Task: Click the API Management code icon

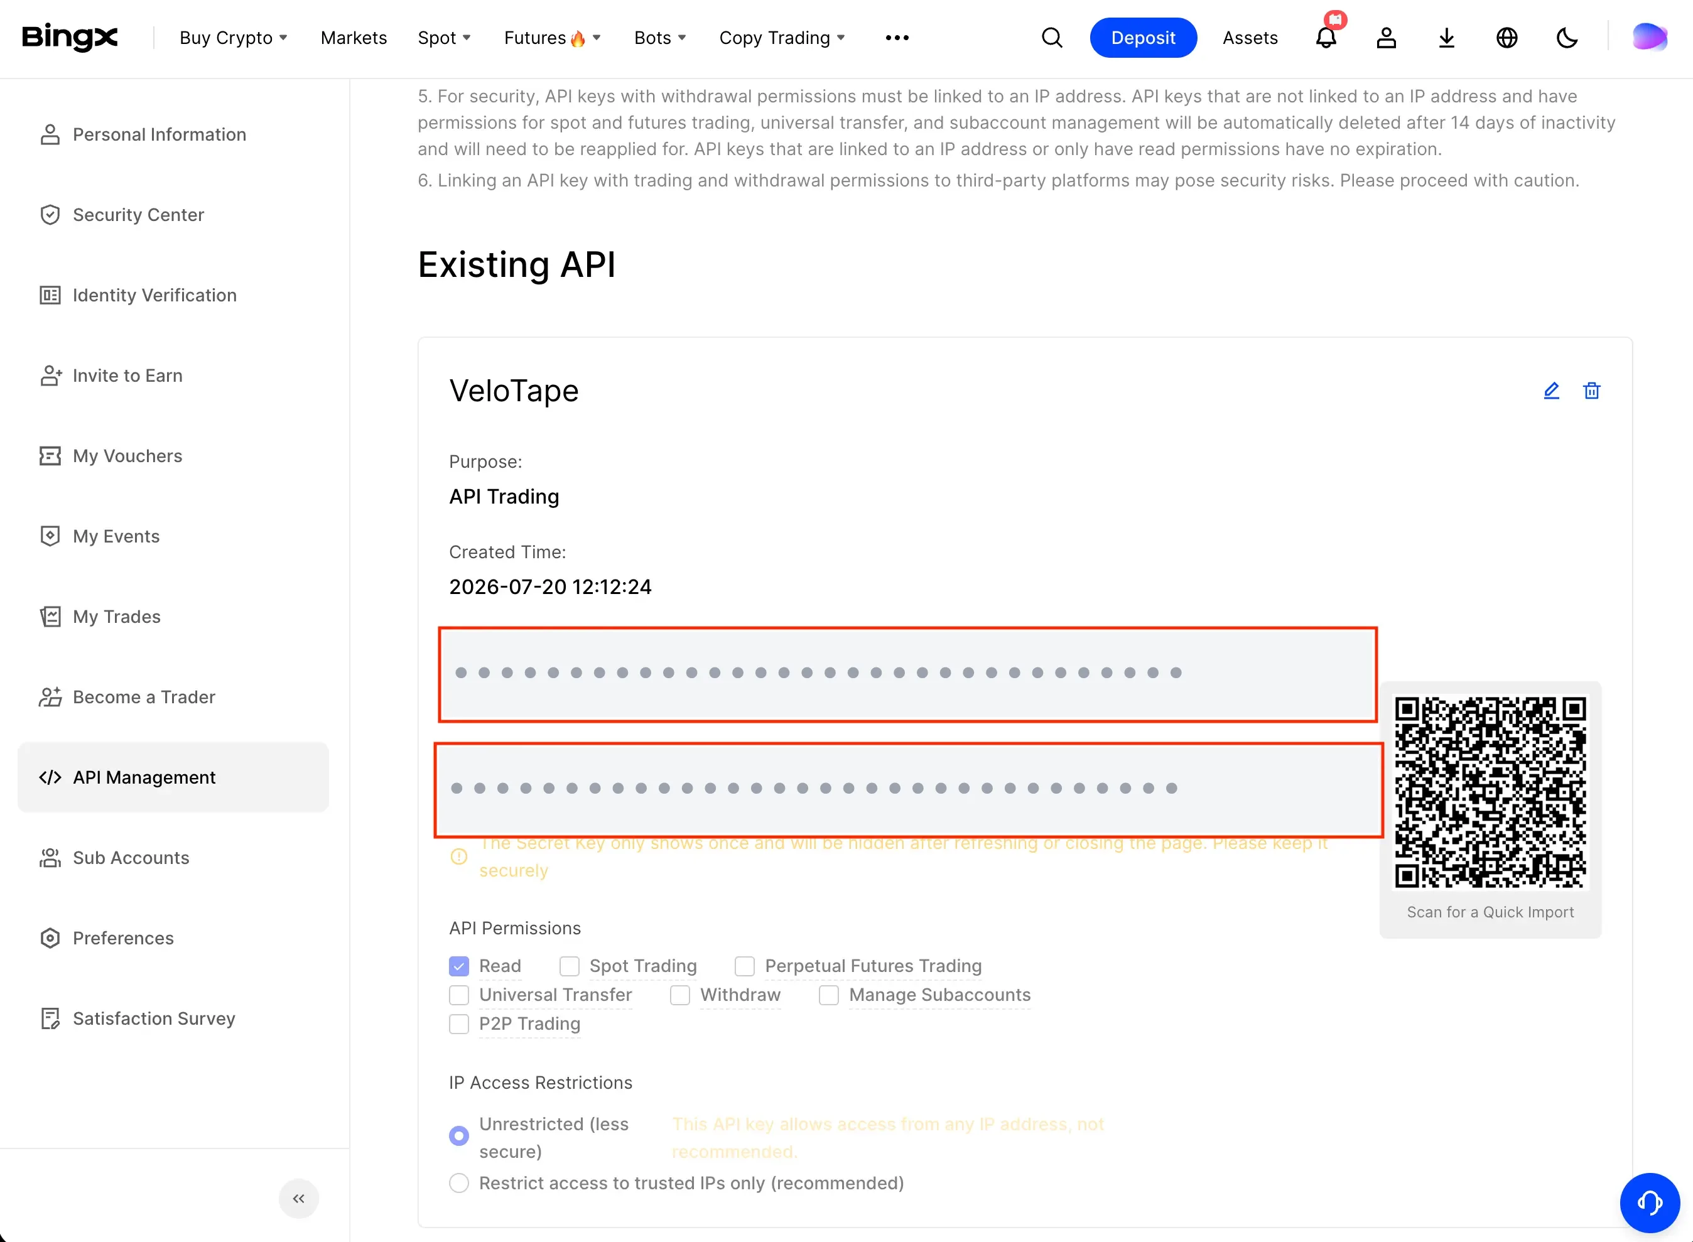Action: pyautogui.click(x=50, y=777)
